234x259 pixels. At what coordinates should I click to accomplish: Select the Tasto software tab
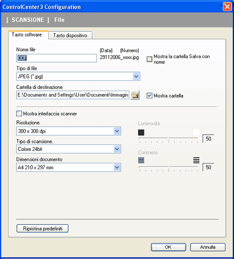(x=27, y=35)
